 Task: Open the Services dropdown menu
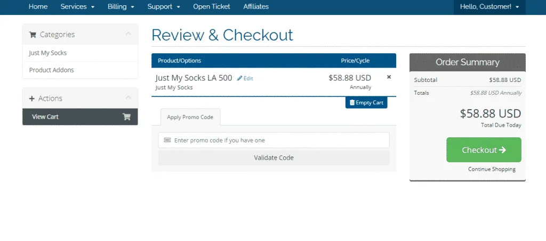click(77, 7)
